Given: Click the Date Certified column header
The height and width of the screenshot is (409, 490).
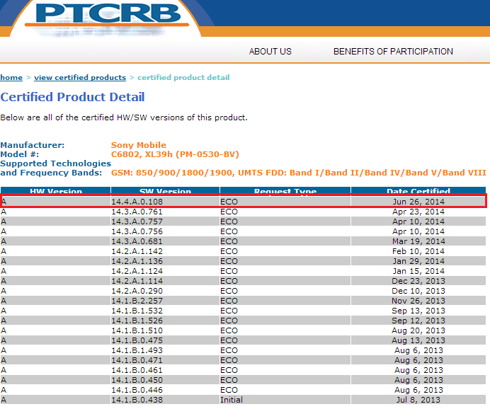Looking at the screenshot, I should point(418,191).
